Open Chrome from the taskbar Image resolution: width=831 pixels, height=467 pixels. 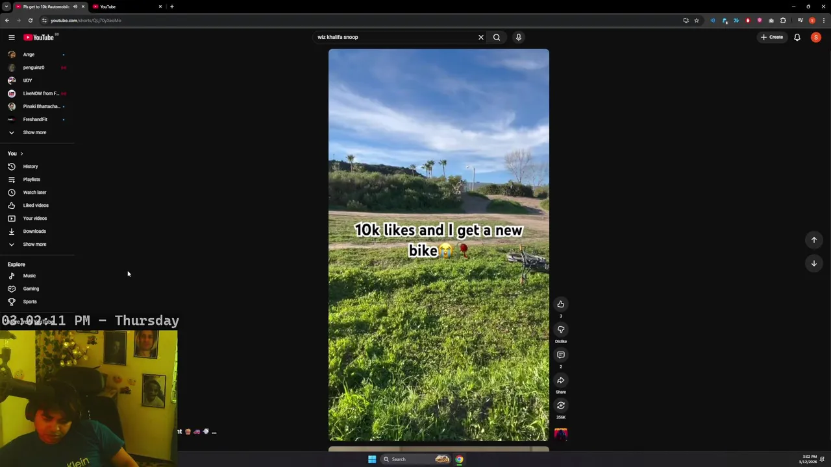tap(459, 459)
